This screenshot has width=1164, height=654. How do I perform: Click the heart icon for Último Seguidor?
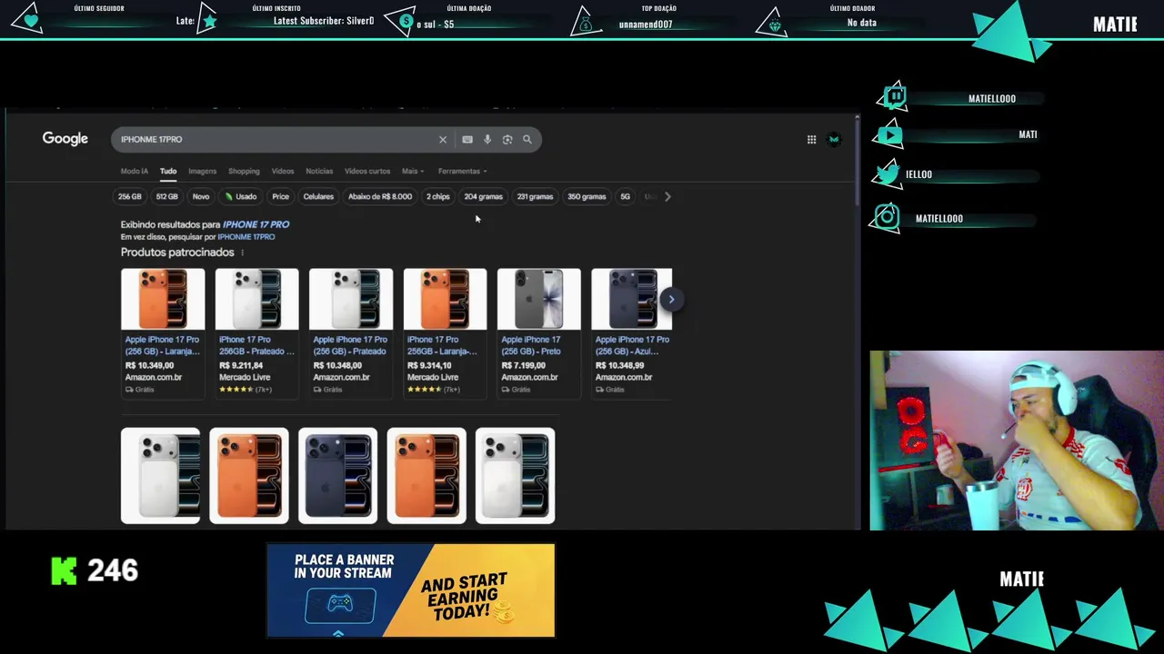(x=32, y=20)
